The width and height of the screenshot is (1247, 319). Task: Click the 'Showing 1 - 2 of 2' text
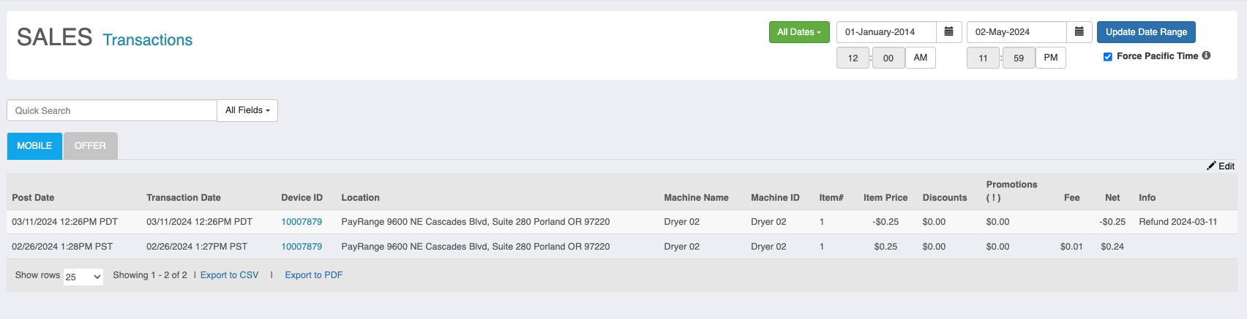pyautogui.click(x=150, y=275)
